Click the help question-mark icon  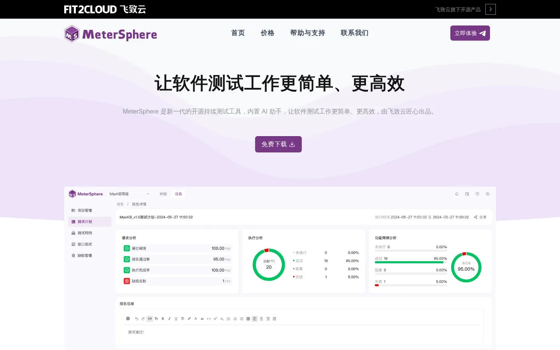(477, 194)
